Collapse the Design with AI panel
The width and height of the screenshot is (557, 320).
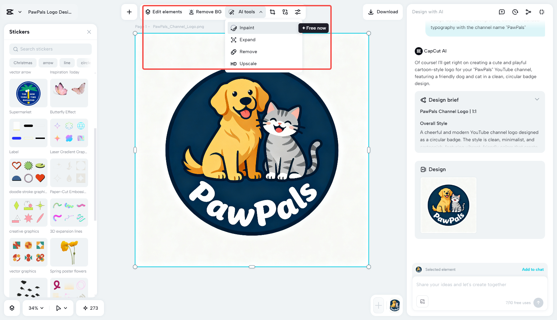coord(542,12)
